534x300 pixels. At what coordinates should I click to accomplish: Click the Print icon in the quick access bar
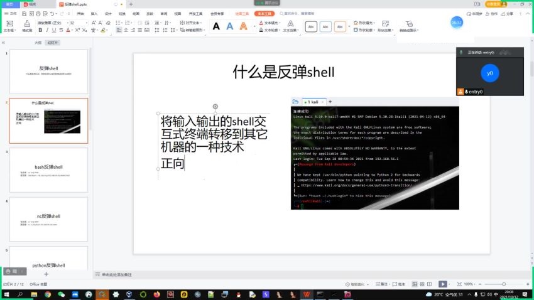tap(38, 14)
